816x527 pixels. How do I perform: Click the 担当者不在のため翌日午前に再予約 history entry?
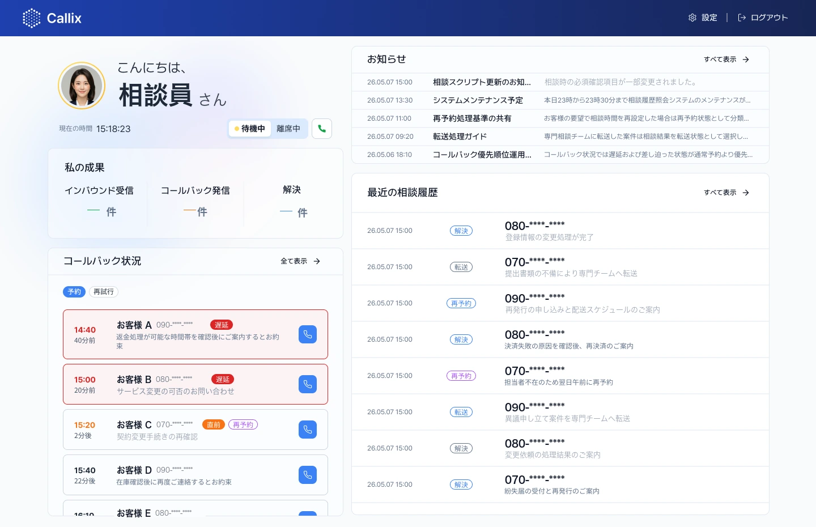(x=560, y=376)
